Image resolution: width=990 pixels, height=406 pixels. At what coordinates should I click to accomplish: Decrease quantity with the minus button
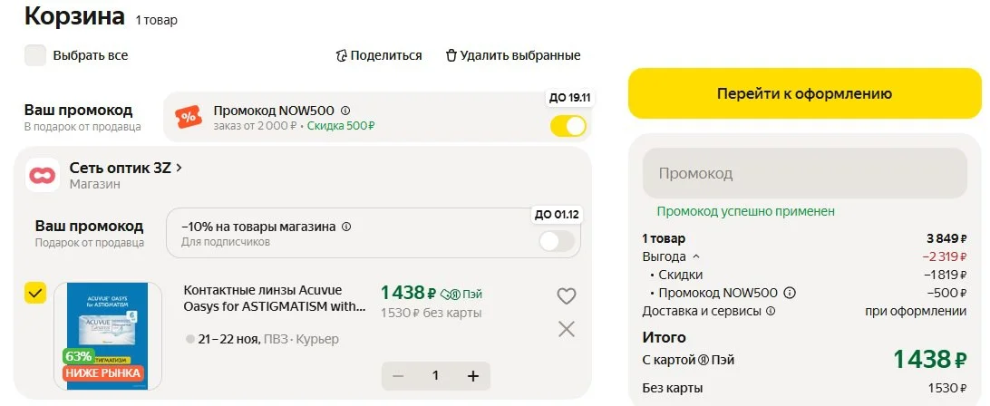(x=398, y=376)
